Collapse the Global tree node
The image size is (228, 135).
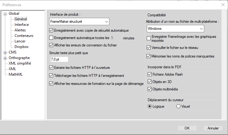point(5,14)
